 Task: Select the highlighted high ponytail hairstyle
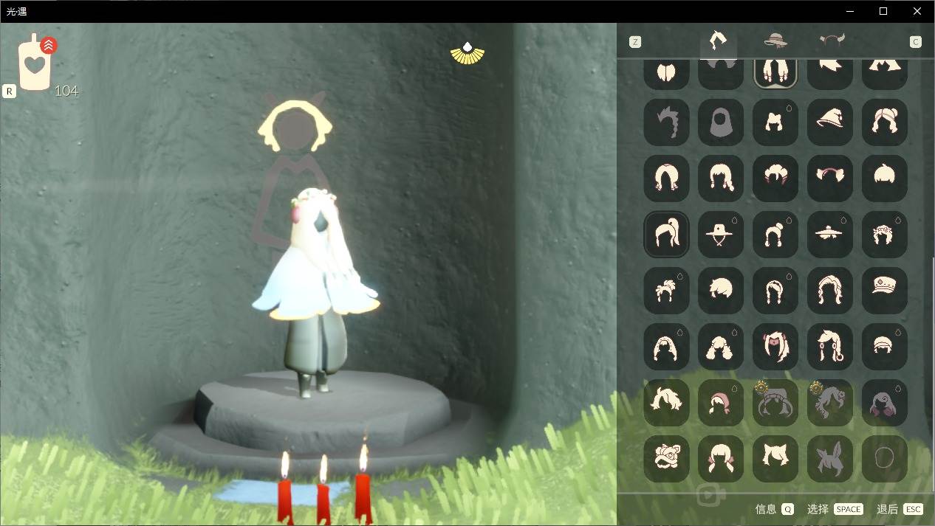point(666,235)
